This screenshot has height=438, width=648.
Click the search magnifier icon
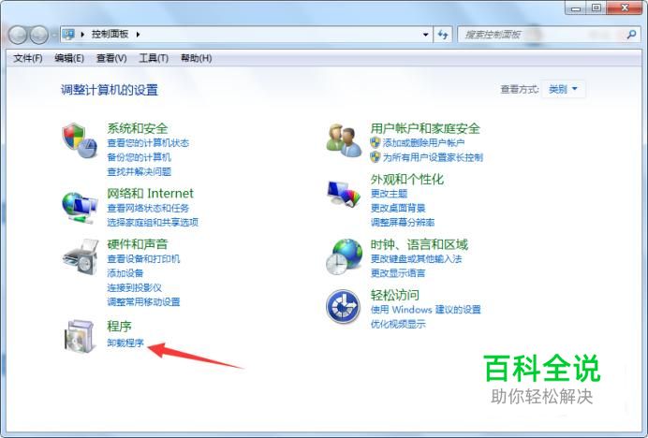[631, 35]
